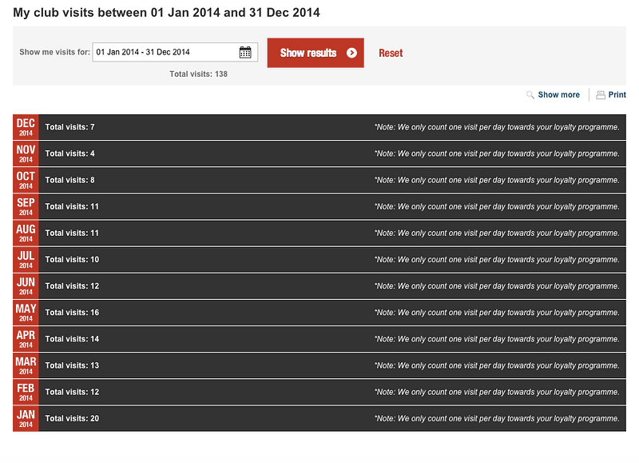Viewport: 639px width, 463px height.
Task: Select the APR 2014 month badge
Action: pyautogui.click(x=26, y=339)
